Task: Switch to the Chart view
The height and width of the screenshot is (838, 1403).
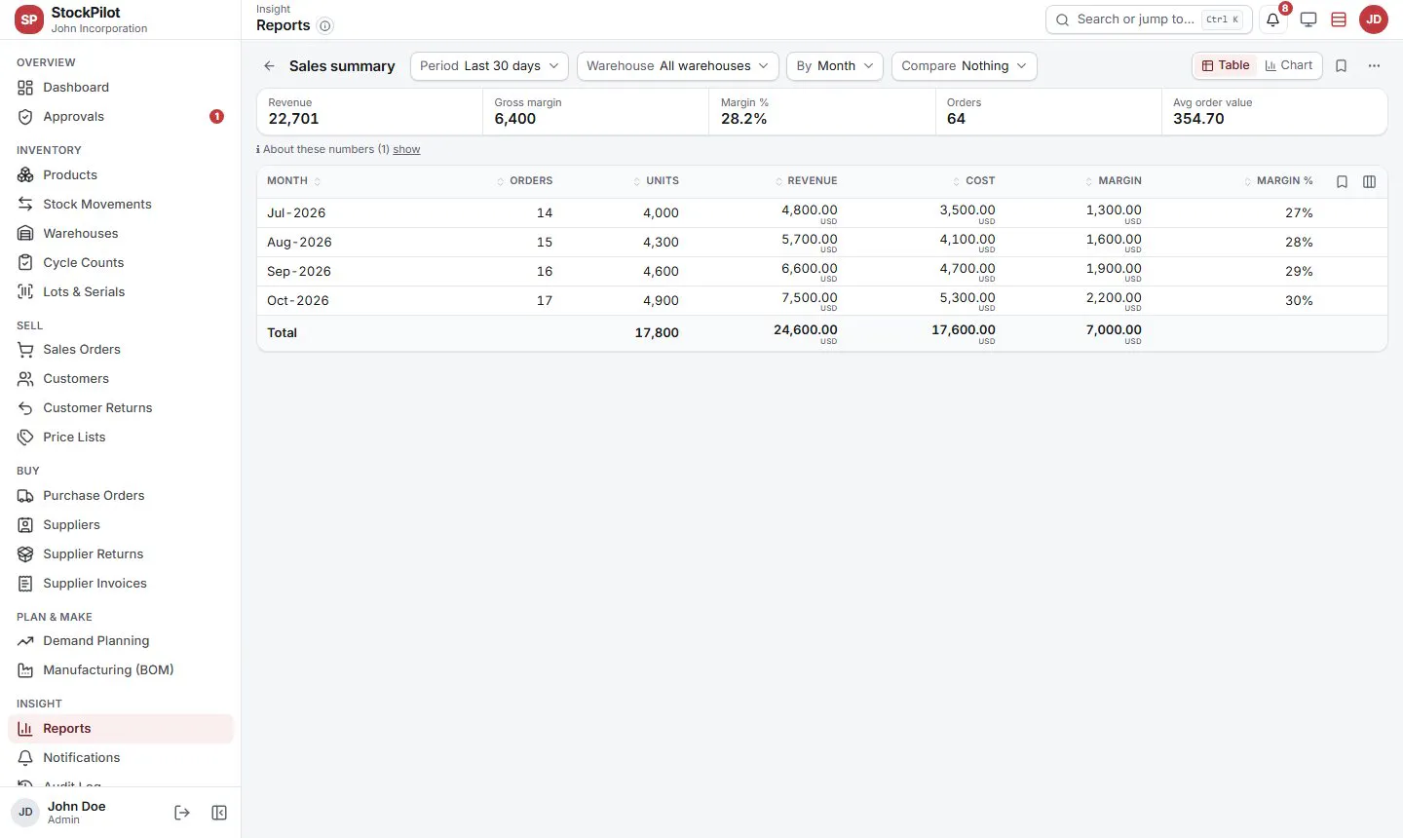Action: point(1289,65)
